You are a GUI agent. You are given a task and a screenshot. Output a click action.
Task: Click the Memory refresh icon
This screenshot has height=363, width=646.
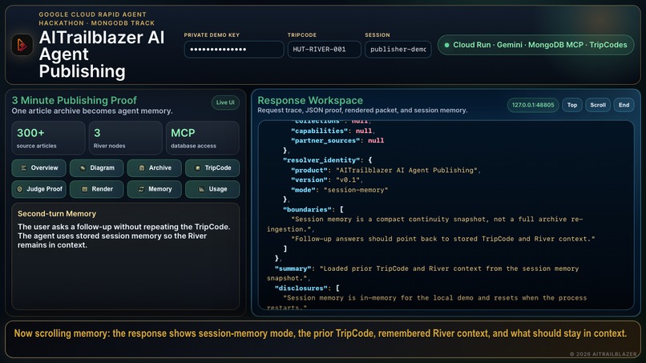click(x=141, y=189)
